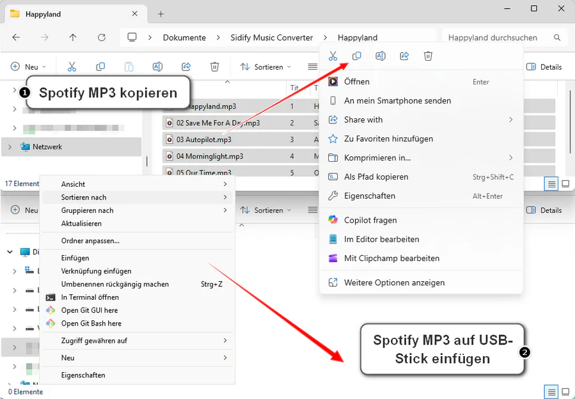Select An mein Smartphone senden

click(421, 100)
